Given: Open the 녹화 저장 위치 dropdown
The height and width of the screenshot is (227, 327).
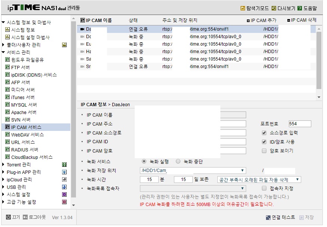Looking at the screenshot, I should 193,171.
